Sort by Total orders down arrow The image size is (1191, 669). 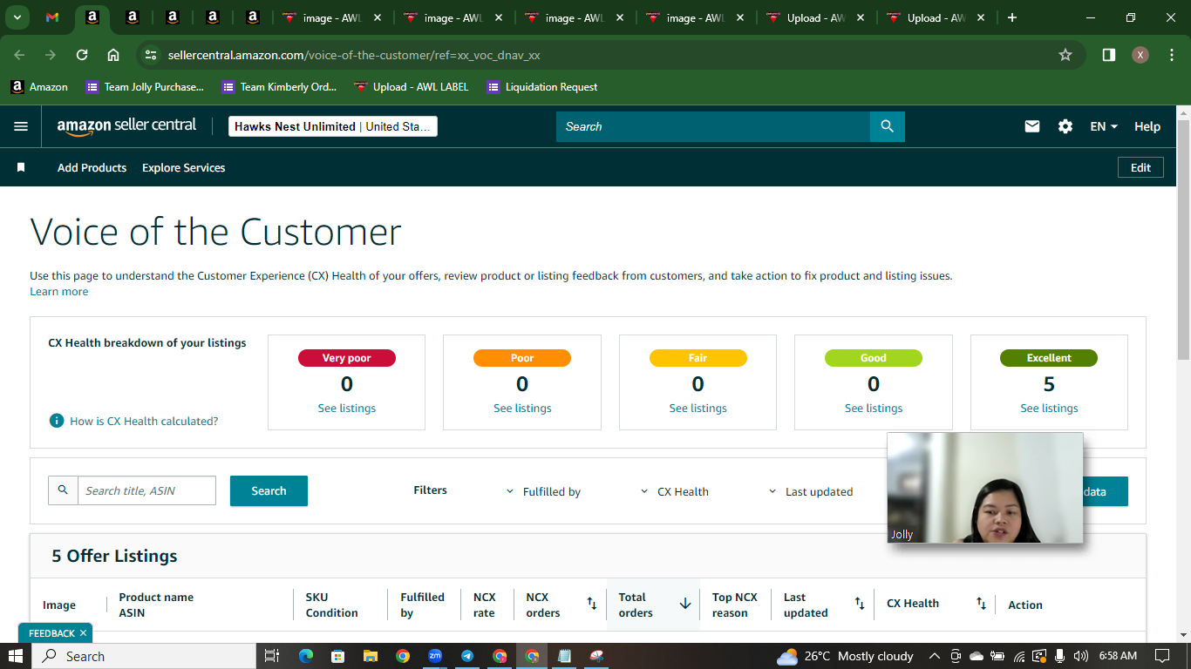coord(685,604)
